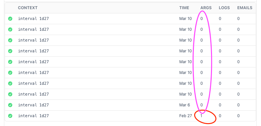Image resolution: width=261 pixels, height=126 pixels.
Task: Click status icon on last Mar 10 row
Action: click(10, 94)
